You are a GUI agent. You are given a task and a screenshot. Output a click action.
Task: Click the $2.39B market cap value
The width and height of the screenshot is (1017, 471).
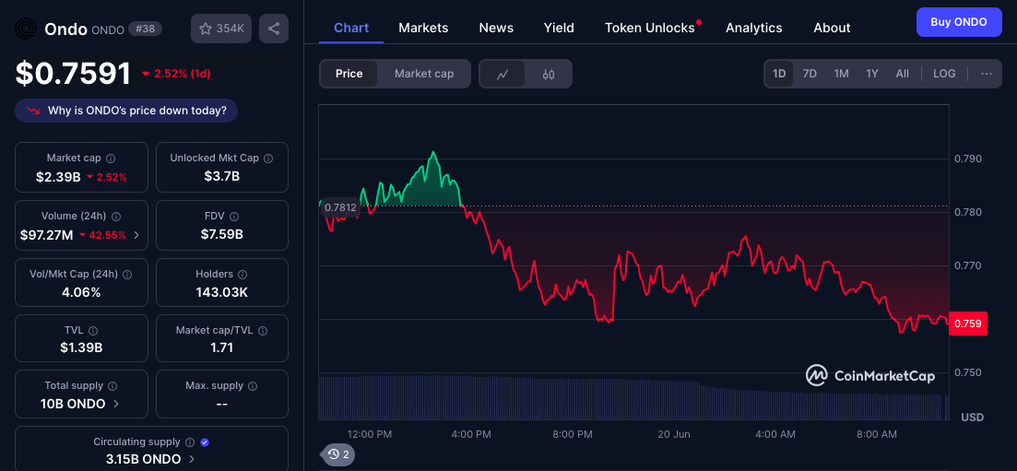[x=58, y=176]
